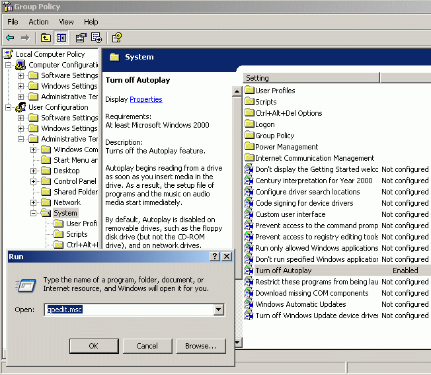Image resolution: width=431 pixels, height=375 pixels.
Task: Expand the Desktop node in the tree
Action: pyautogui.click(x=34, y=171)
